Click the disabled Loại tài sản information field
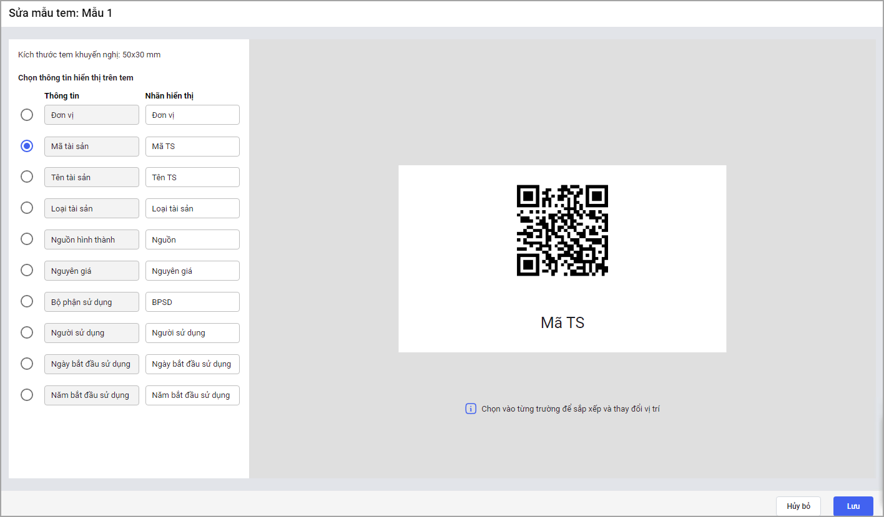The width and height of the screenshot is (884, 517). tap(92, 208)
